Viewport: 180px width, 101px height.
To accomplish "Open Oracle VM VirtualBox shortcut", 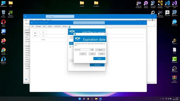I will [153, 4].
